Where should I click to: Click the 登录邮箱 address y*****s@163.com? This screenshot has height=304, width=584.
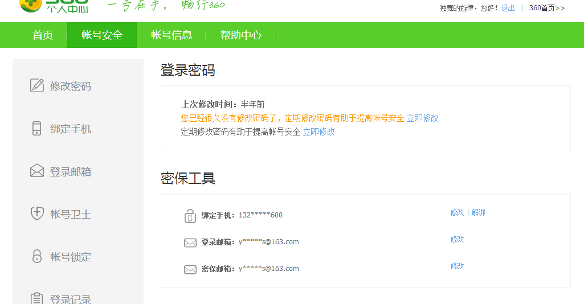(268, 242)
